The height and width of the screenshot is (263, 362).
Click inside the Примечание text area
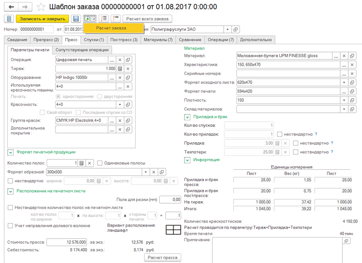pyautogui.click(x=276, y=249)
